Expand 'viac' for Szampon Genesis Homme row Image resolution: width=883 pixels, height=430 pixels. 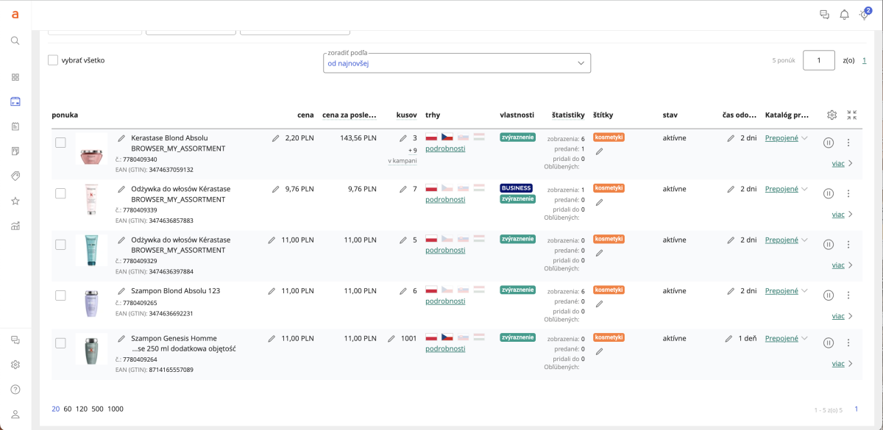coord(843,363)
